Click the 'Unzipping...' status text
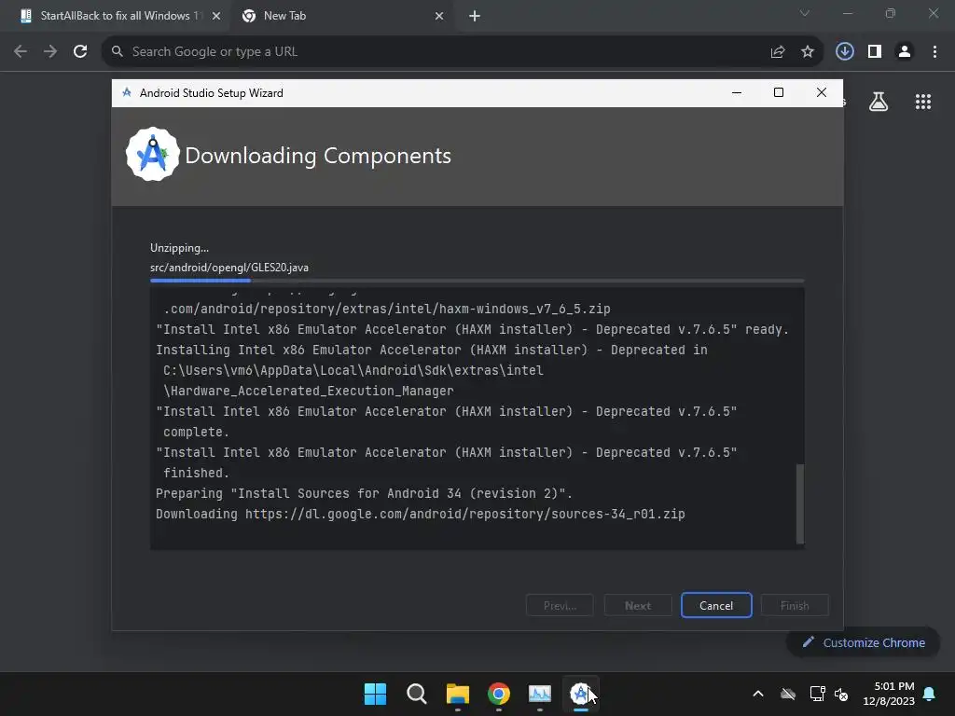This screenshot has width=955, height=716. tap(180, 248)
